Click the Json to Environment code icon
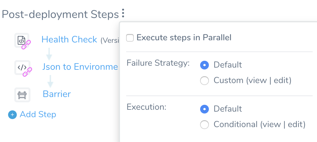The image size is (317, 142). [x=22, y=68]
